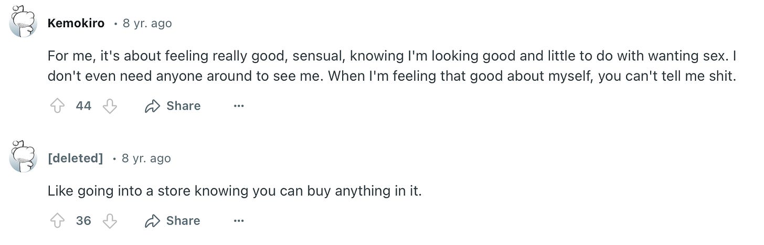Click the [deleted] username label
Screen dimensions: 764x245
[75, 158]
